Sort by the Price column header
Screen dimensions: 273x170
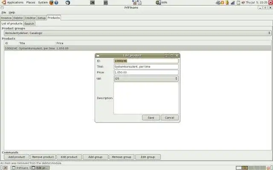point(60,43)
